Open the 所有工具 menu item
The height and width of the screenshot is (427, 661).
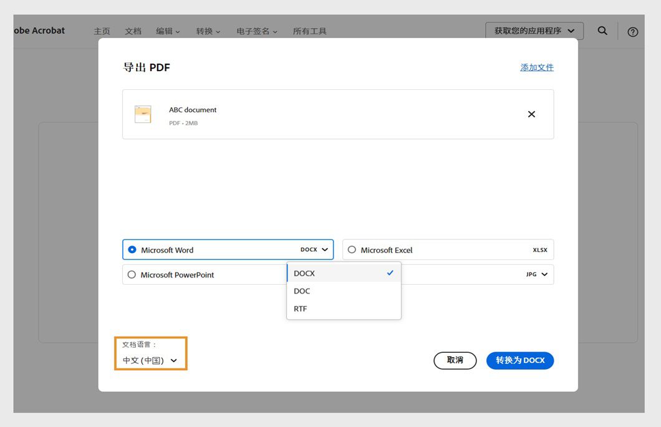tap(310, 31)
